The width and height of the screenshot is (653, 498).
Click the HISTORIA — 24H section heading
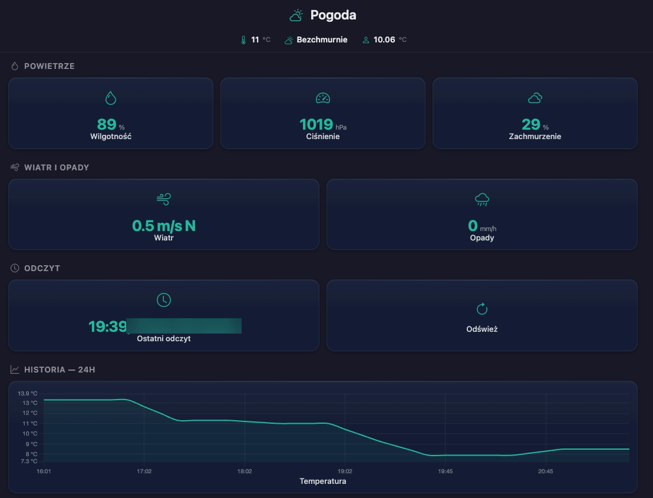60,370
